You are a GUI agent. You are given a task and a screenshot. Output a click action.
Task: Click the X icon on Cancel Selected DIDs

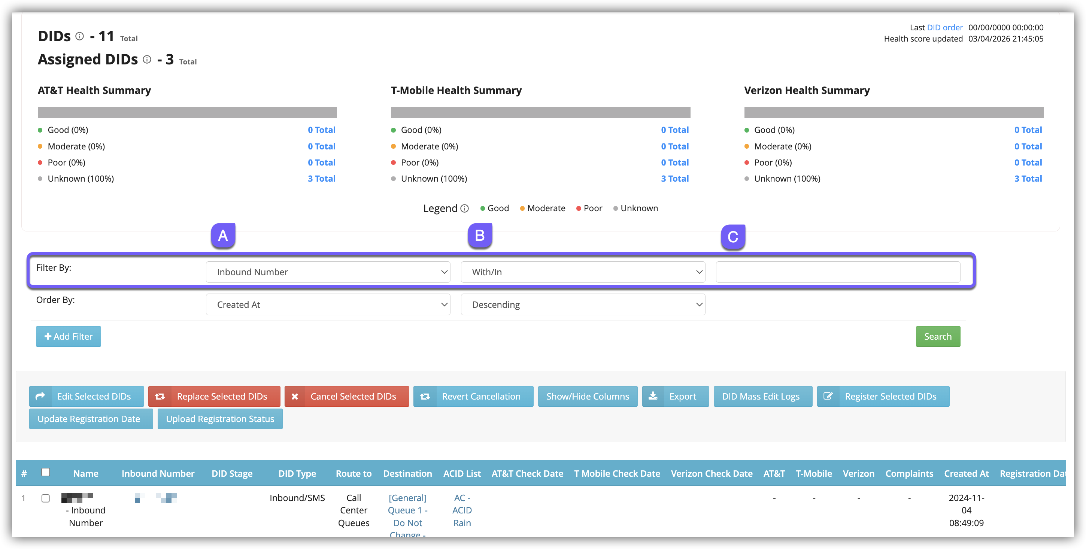click(x=295, y=396)
